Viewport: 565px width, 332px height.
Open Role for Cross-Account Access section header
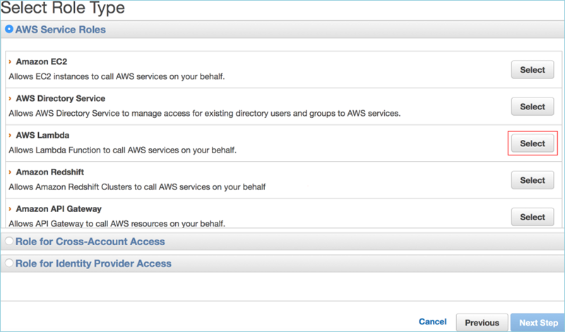[x=90, y=242]
